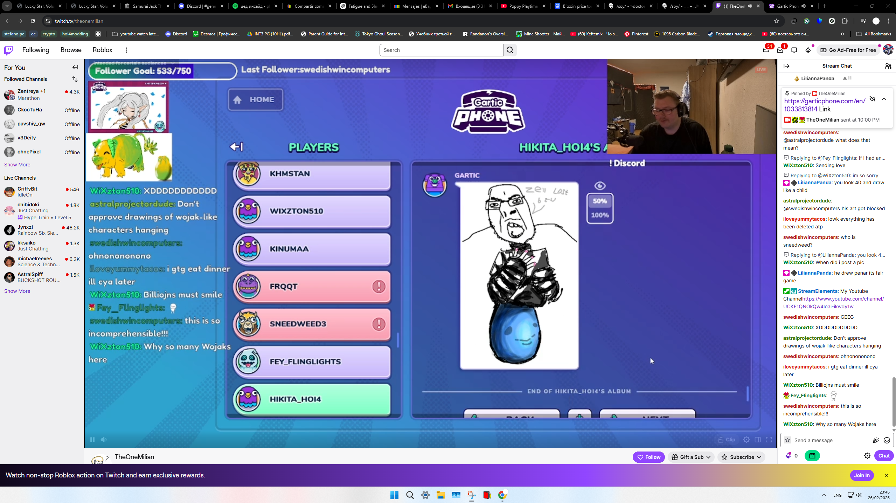Collapse the pinned message chevron

(x=884, y=99)
